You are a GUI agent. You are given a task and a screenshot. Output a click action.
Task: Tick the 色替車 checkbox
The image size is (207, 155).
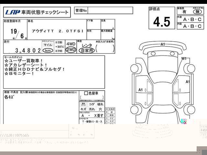tap(86, 93)
